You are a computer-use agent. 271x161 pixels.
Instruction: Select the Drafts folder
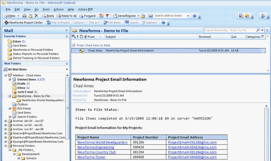[21, 84]
